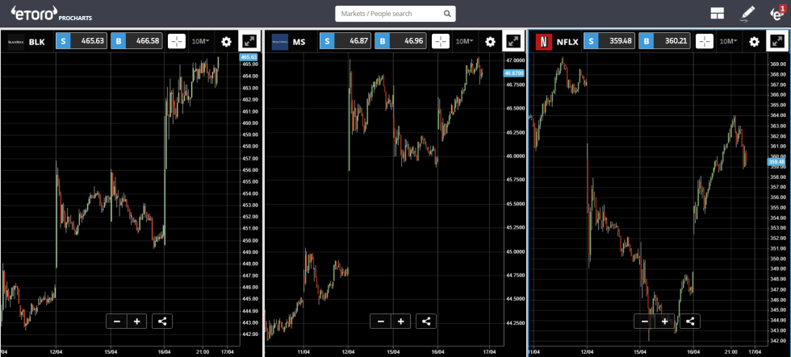The width and height of the screenshot is (791, 357).
Task: Toggle crosshair on the NFLX chart
Action: [705, 42]
